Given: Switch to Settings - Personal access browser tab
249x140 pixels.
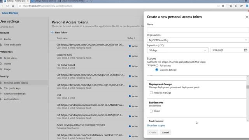Looking at the screenshot, I should pos(16,1).
